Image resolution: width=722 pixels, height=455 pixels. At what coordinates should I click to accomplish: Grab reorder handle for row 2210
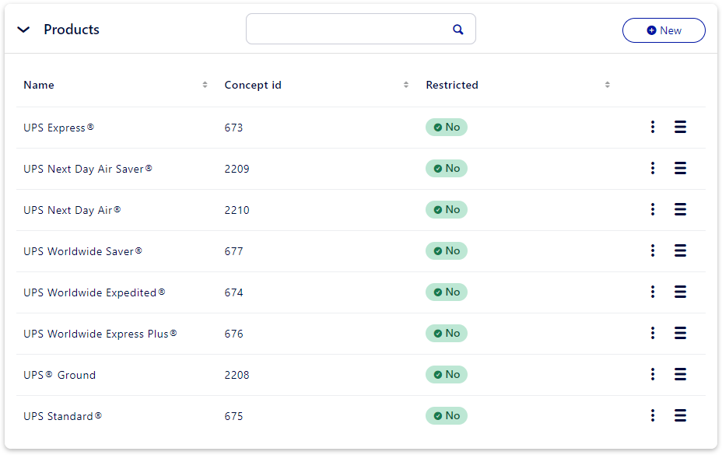tap(680, 209)
